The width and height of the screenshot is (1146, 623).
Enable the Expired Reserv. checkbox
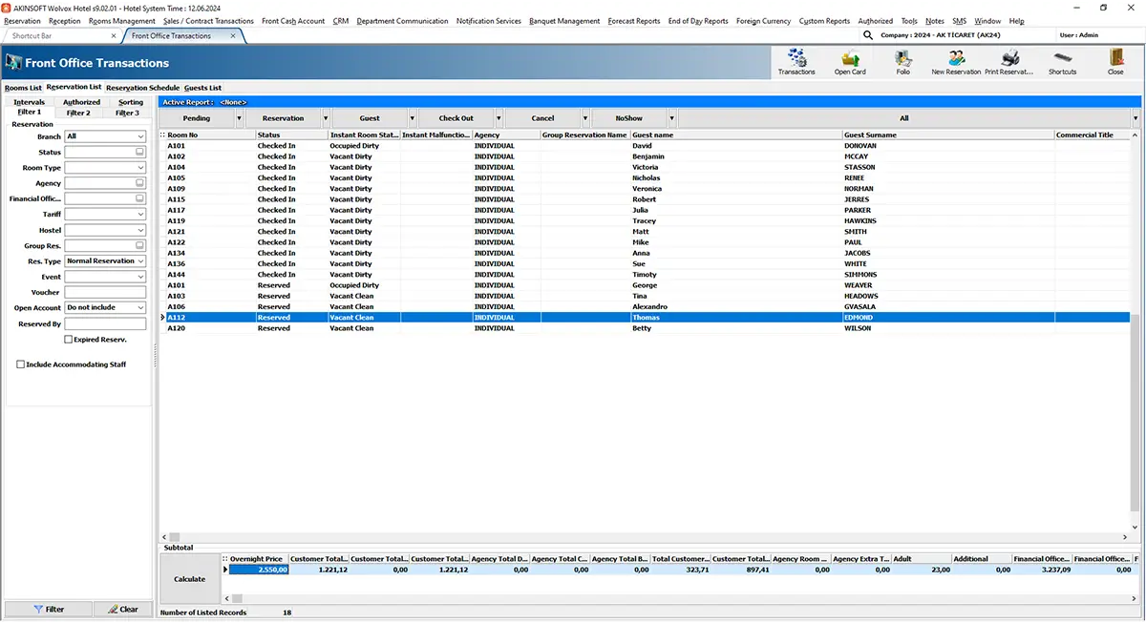(x=68, y=339)
